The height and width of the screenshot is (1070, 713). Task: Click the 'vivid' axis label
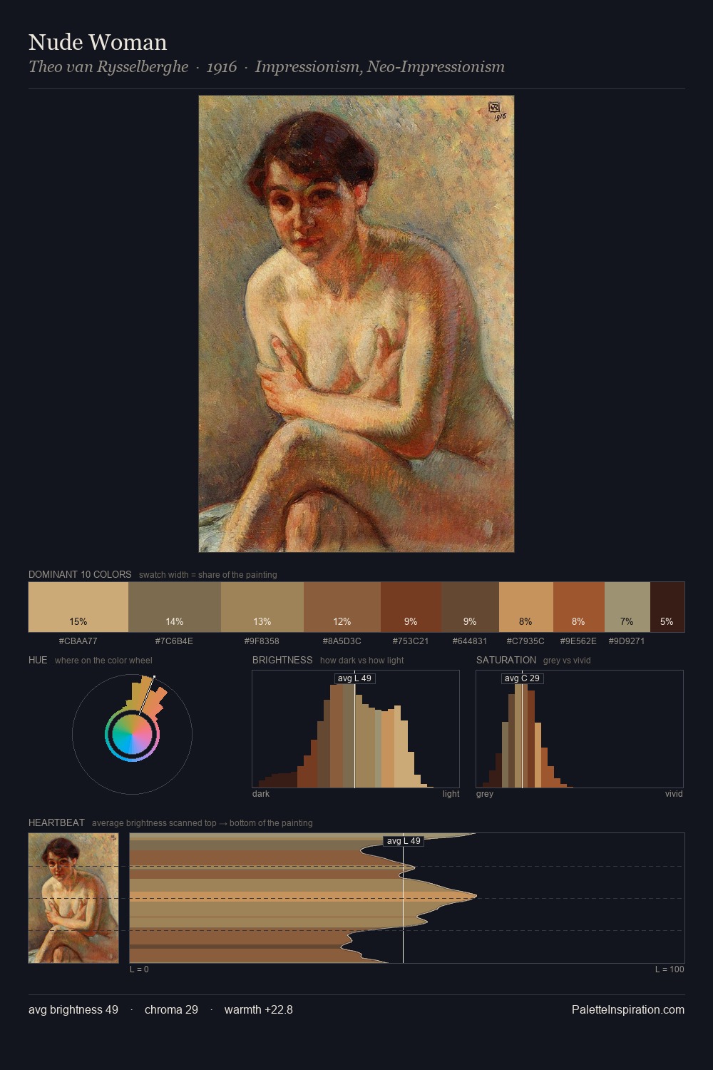674,794
